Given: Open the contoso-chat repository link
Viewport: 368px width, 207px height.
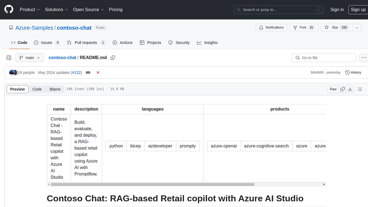Looking at the screenshot, I should point(74,28).
